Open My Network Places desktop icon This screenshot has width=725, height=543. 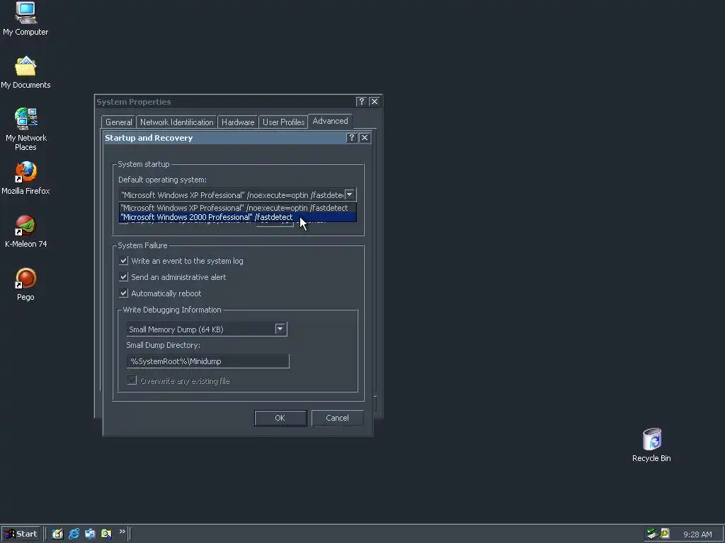[x=25, y=129]
